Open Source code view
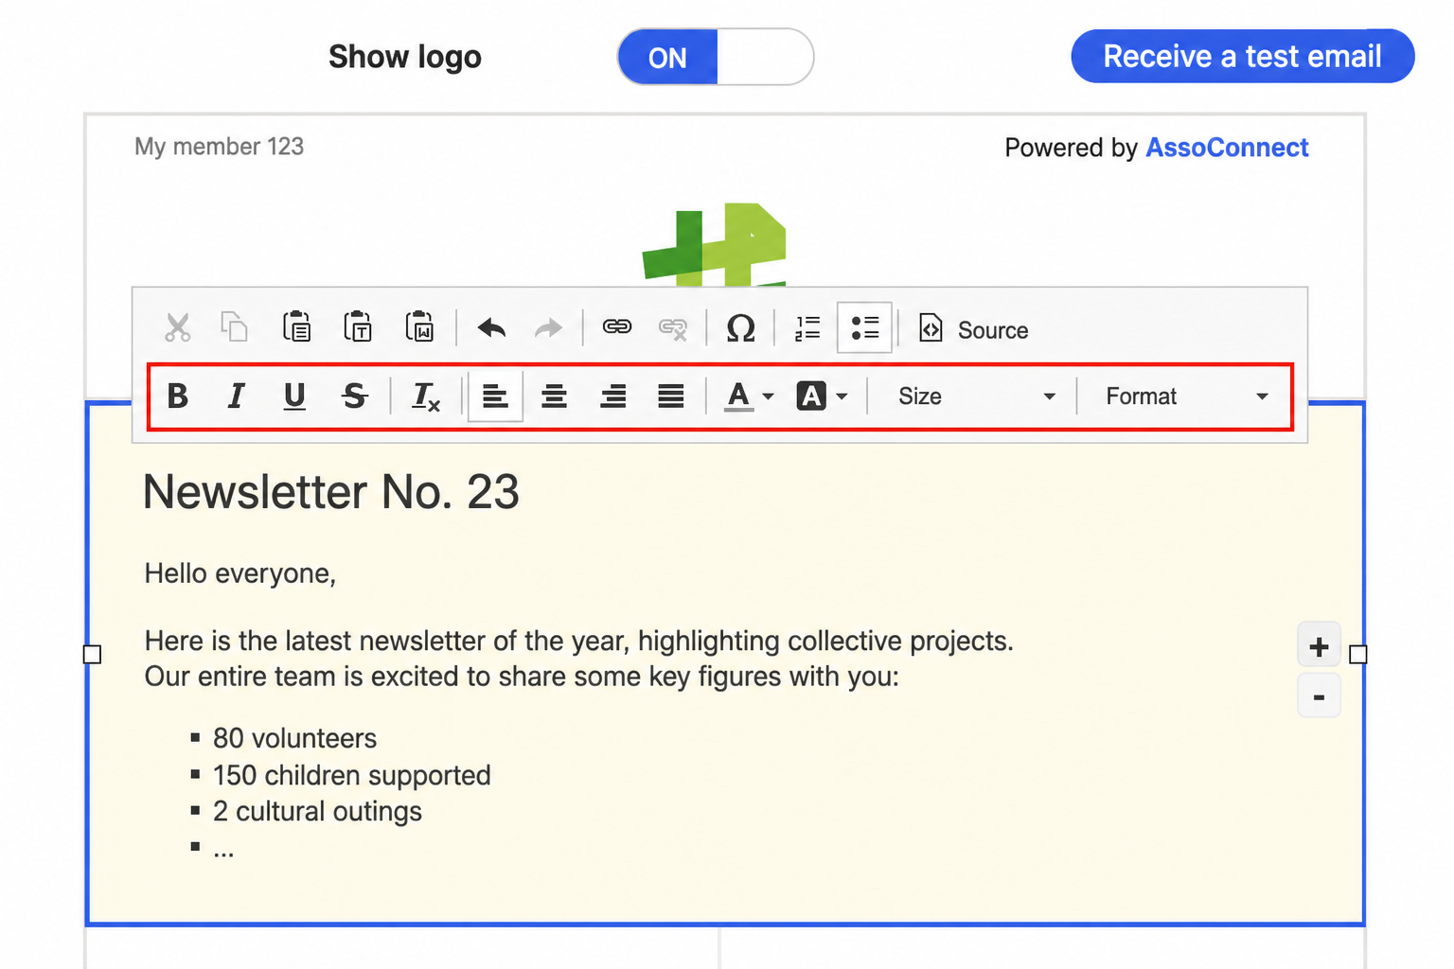Screen dimensions: 1454x969 [974, 328]
